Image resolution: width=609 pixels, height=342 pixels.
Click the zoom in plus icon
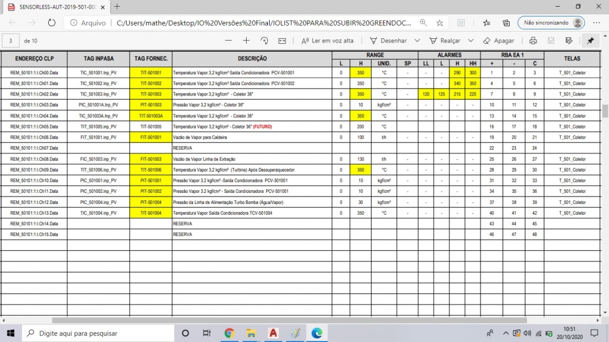click(246, 40)
